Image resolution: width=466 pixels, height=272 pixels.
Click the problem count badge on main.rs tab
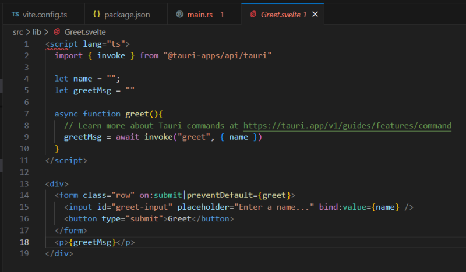(x=222, y=14)
